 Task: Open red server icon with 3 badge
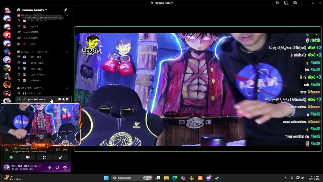coord(7,35)
